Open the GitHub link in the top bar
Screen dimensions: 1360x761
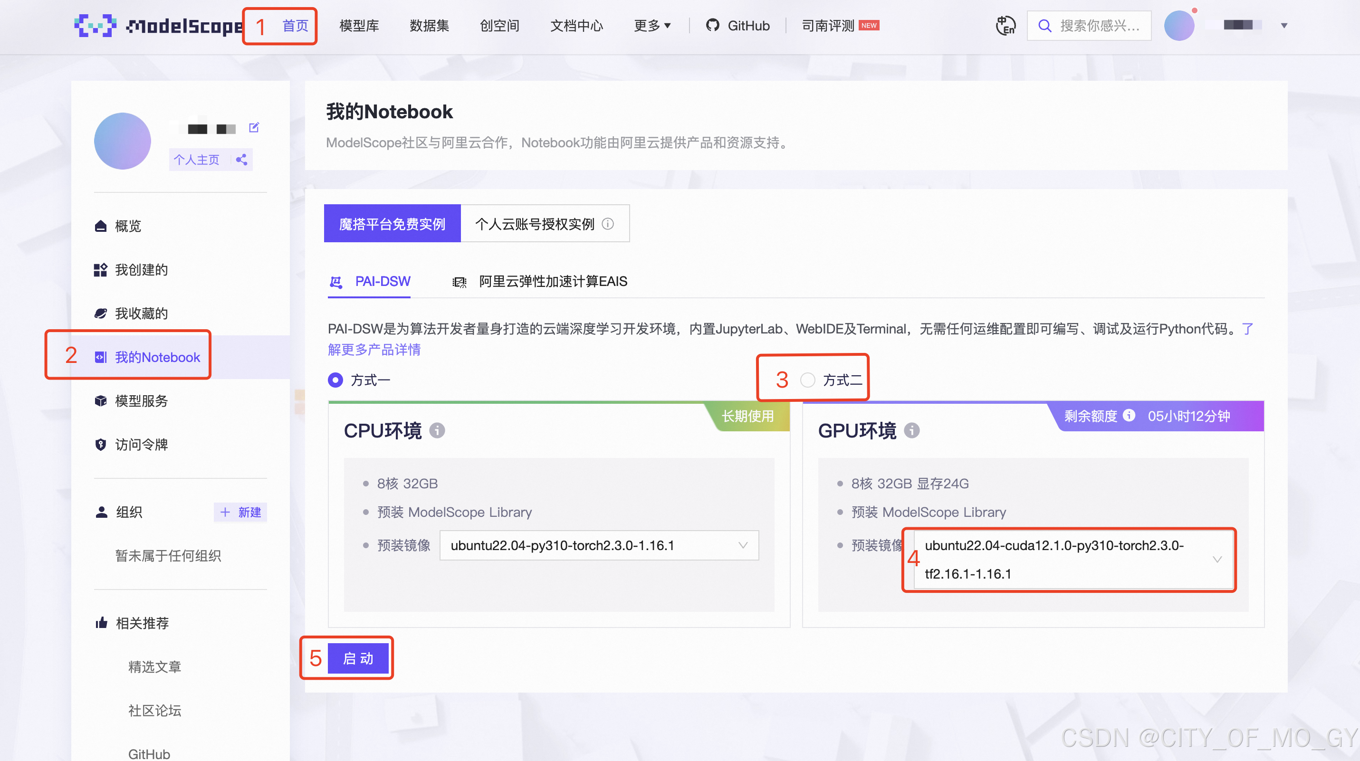click(738, 25)
